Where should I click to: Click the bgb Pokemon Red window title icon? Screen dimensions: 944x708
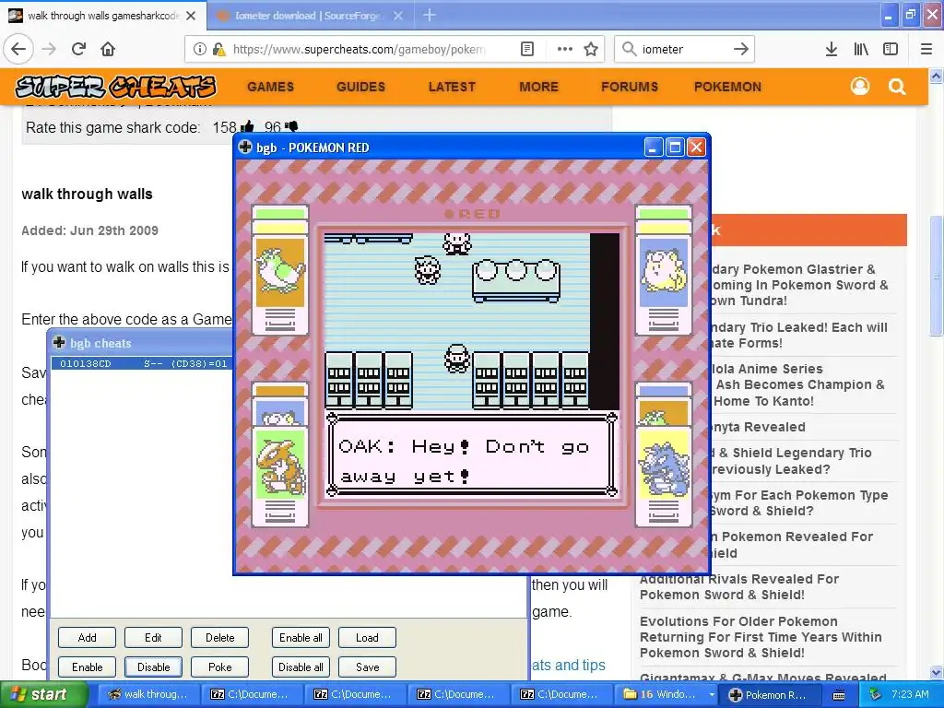pyautogui.click(x=245, y=147)
